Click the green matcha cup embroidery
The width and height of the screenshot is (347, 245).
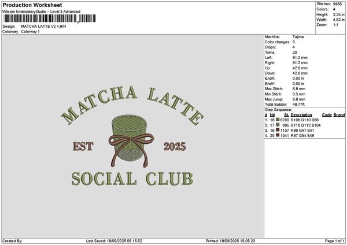(130, 137)
